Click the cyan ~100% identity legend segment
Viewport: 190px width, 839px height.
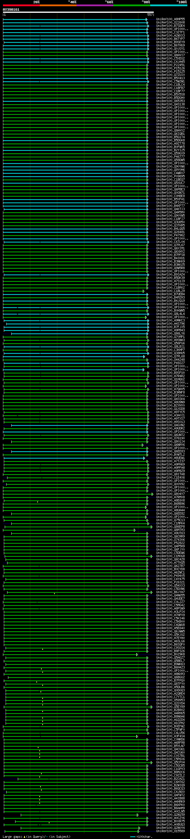point(169,6)
